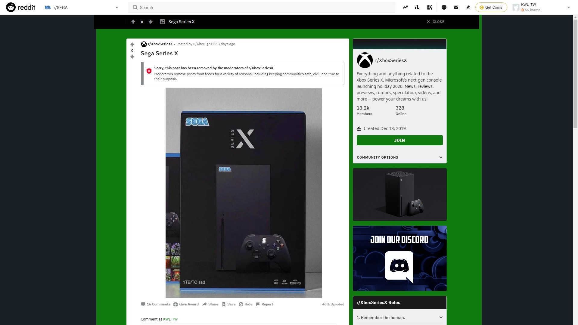Image resolution: width=578 pixels, height=325 pixels.
Task: Upvote the Sega Series X post
Action: [x=132, y=45]
